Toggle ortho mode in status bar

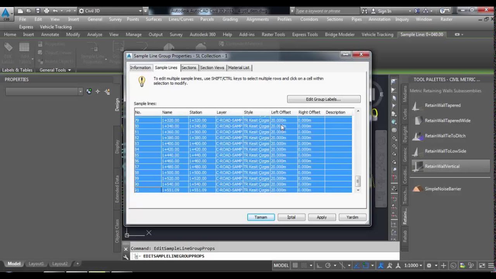click(319, 265)
